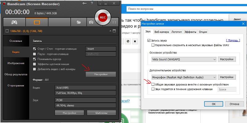The width and height of the screenshot is (247, 123).
Task: Switch to the 'Веб-камера' tab
Action: click(161, 32)
